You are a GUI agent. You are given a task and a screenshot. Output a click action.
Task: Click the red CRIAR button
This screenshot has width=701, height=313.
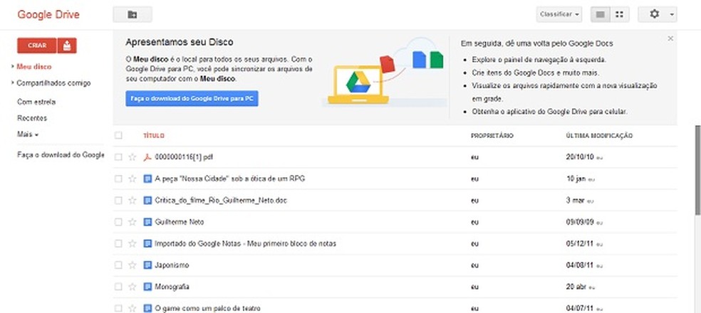pyautogui.click(x=36, y=46)
